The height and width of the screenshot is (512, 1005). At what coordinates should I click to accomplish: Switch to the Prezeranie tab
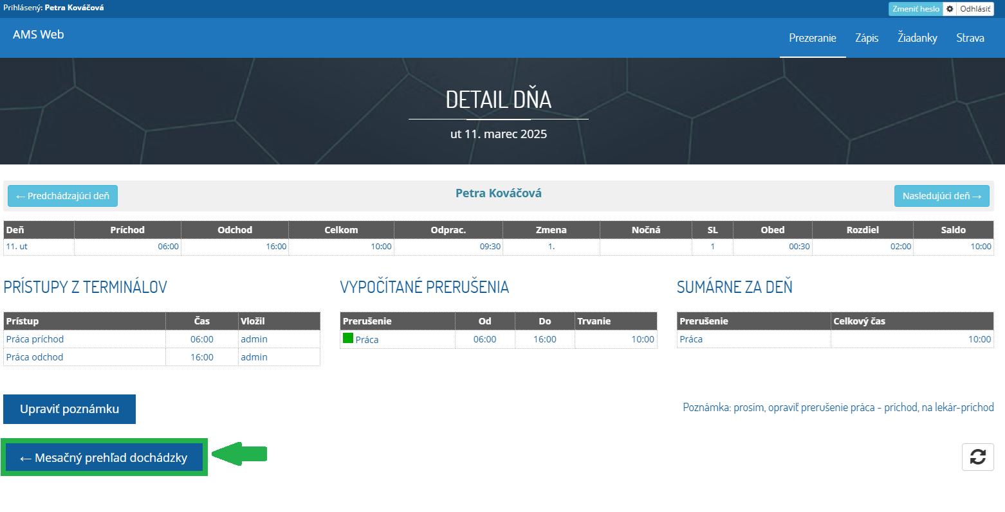pos(812,38)
